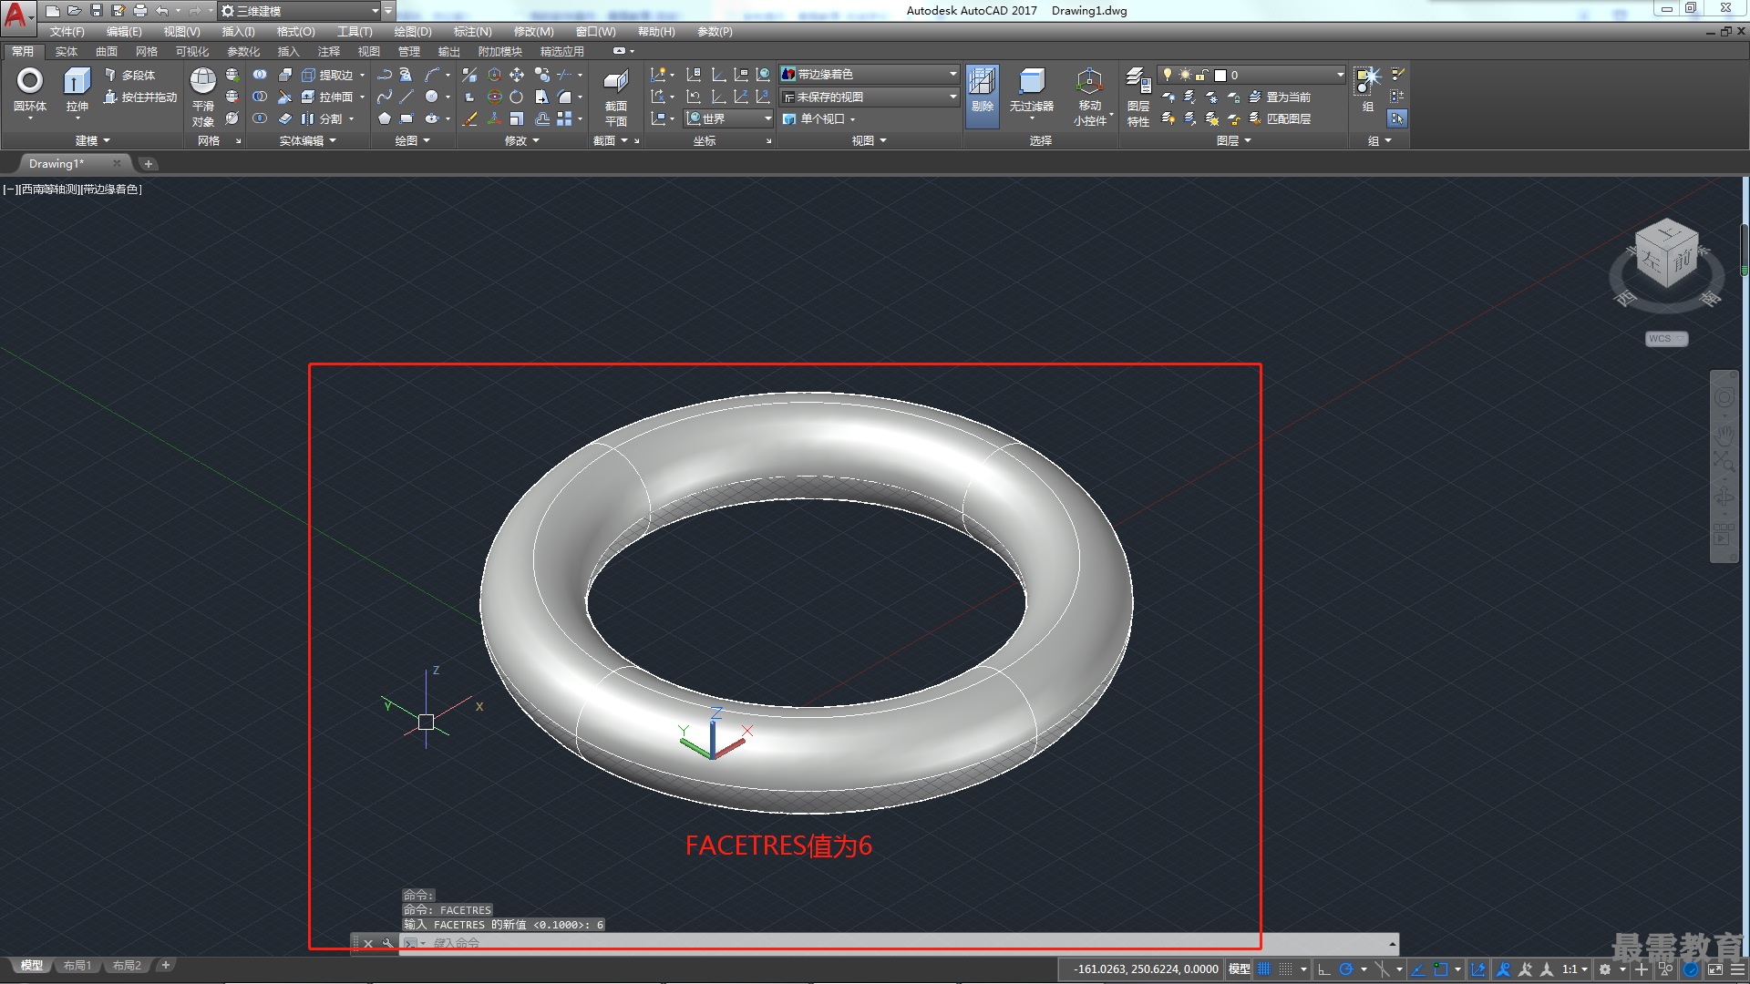
Task: Switch to the 可视化 ribbon tab
Action: click(x=192, y=52)
